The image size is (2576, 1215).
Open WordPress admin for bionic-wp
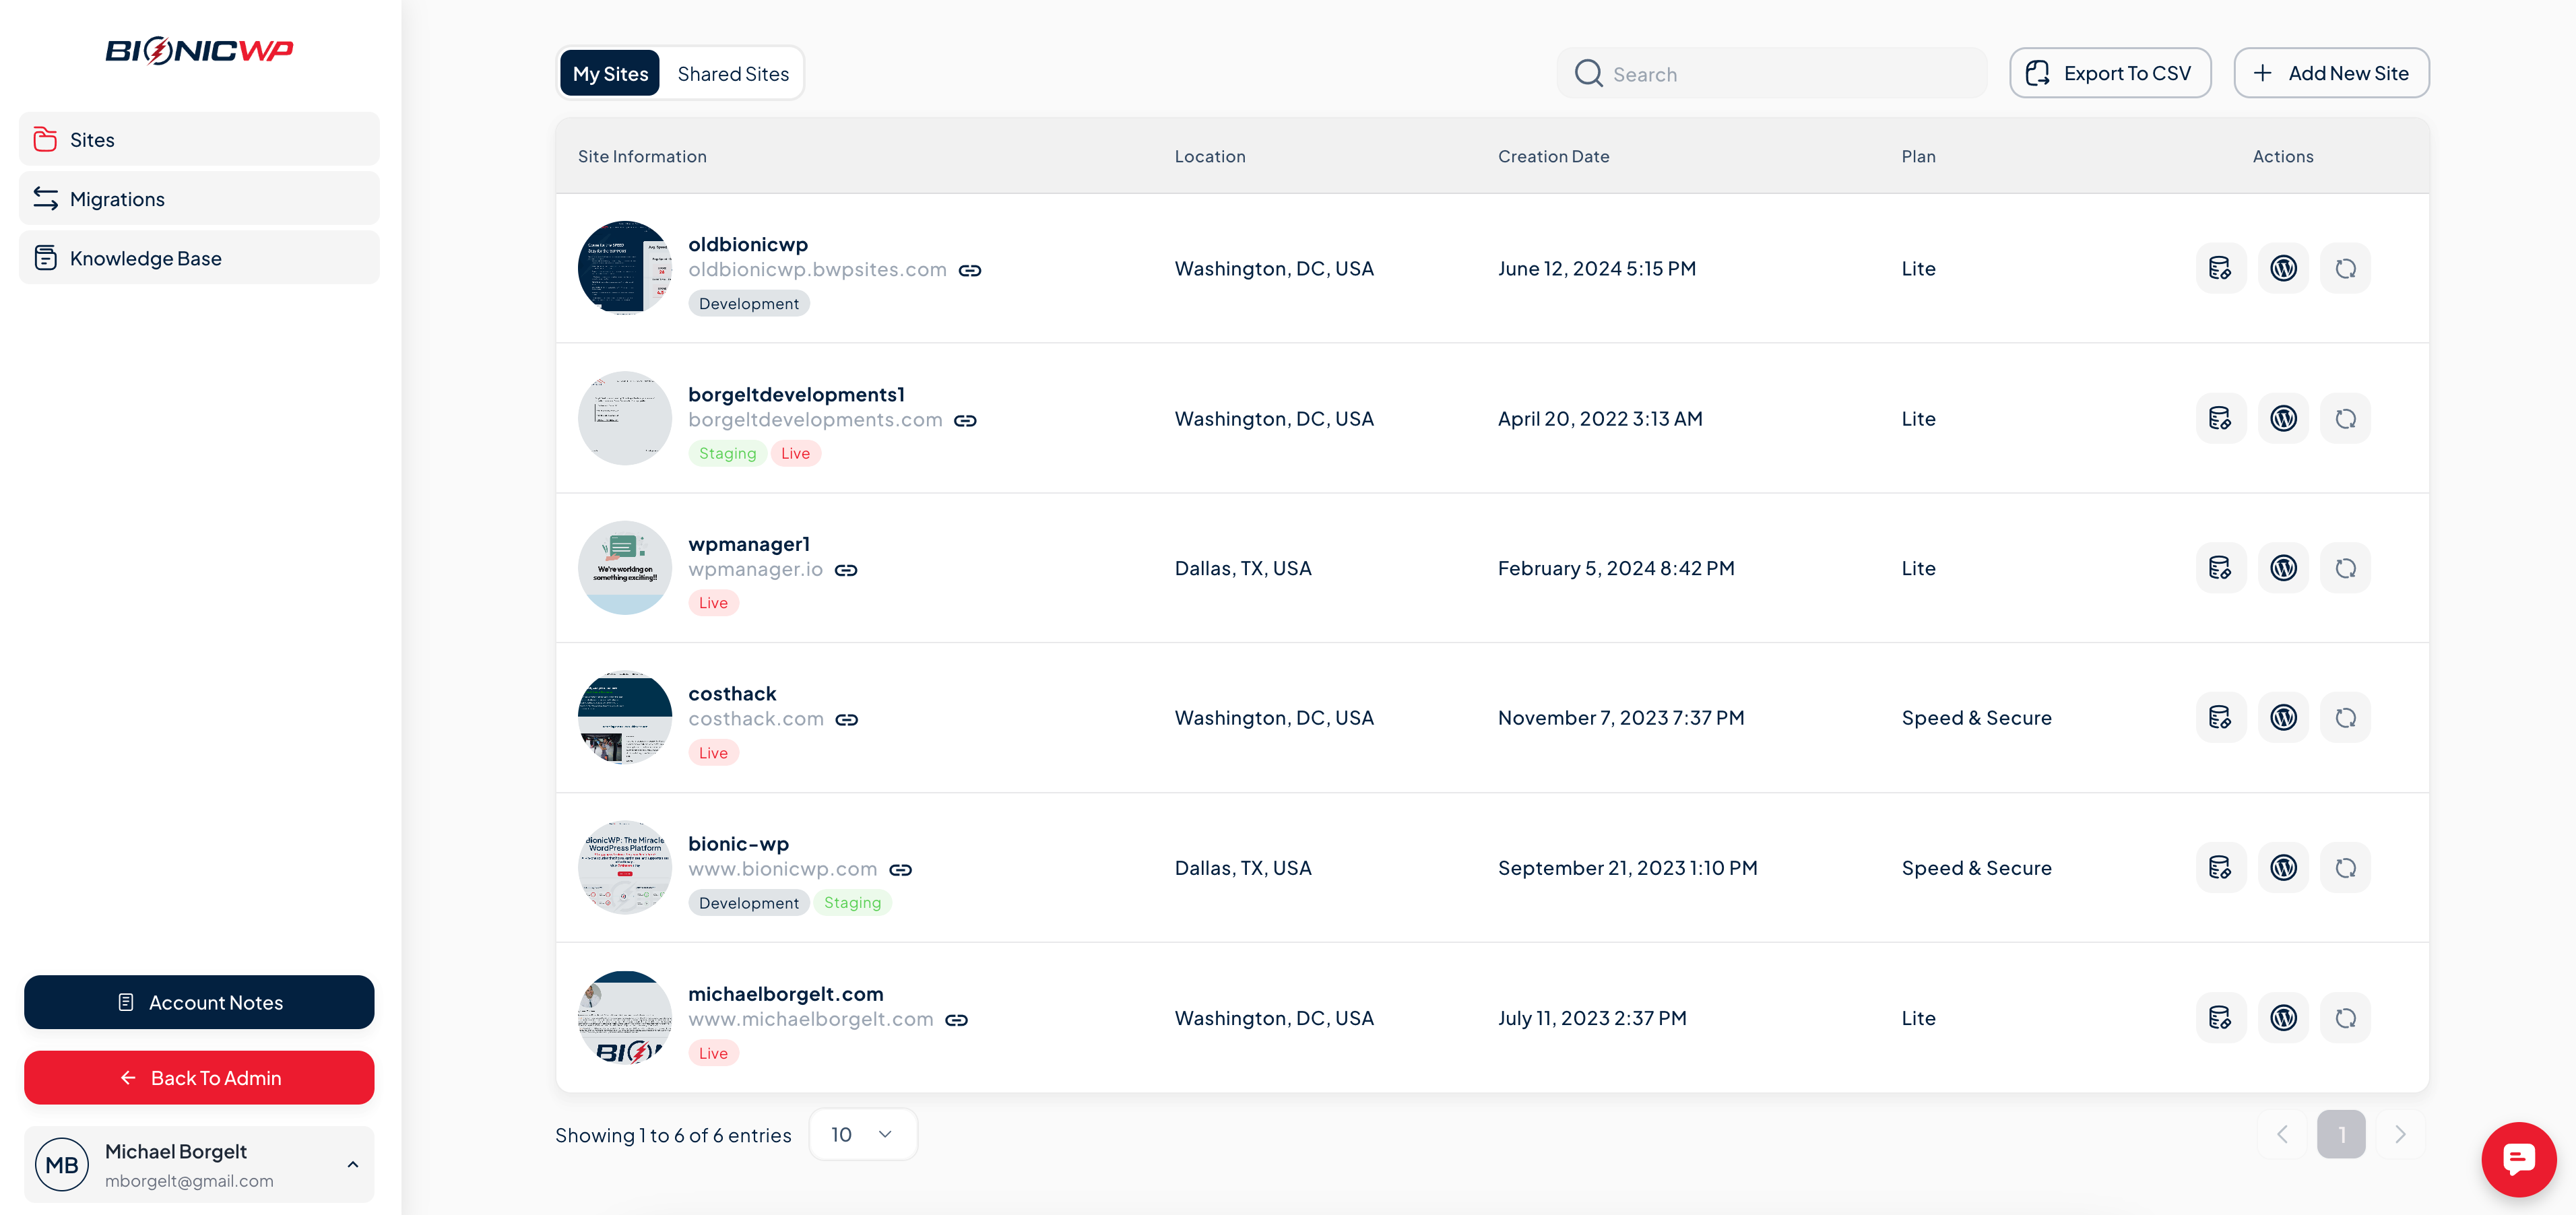(2283, 867)
